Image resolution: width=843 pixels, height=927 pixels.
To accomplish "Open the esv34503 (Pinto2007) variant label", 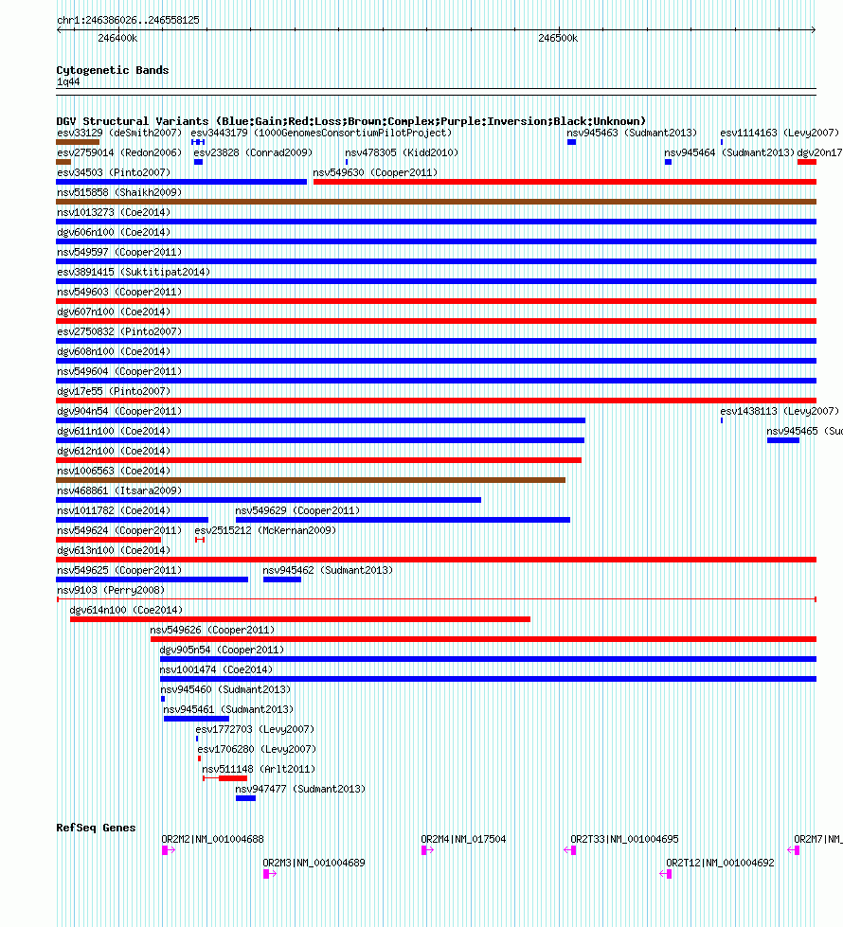I will (114, 172).
